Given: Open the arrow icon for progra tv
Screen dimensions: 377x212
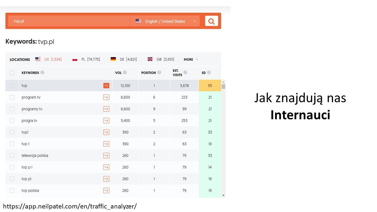Looking at the screenshot, I should (106, 120).
